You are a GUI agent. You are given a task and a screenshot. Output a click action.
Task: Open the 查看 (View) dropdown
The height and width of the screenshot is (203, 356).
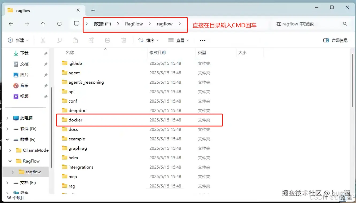click(x=178, y=40)
